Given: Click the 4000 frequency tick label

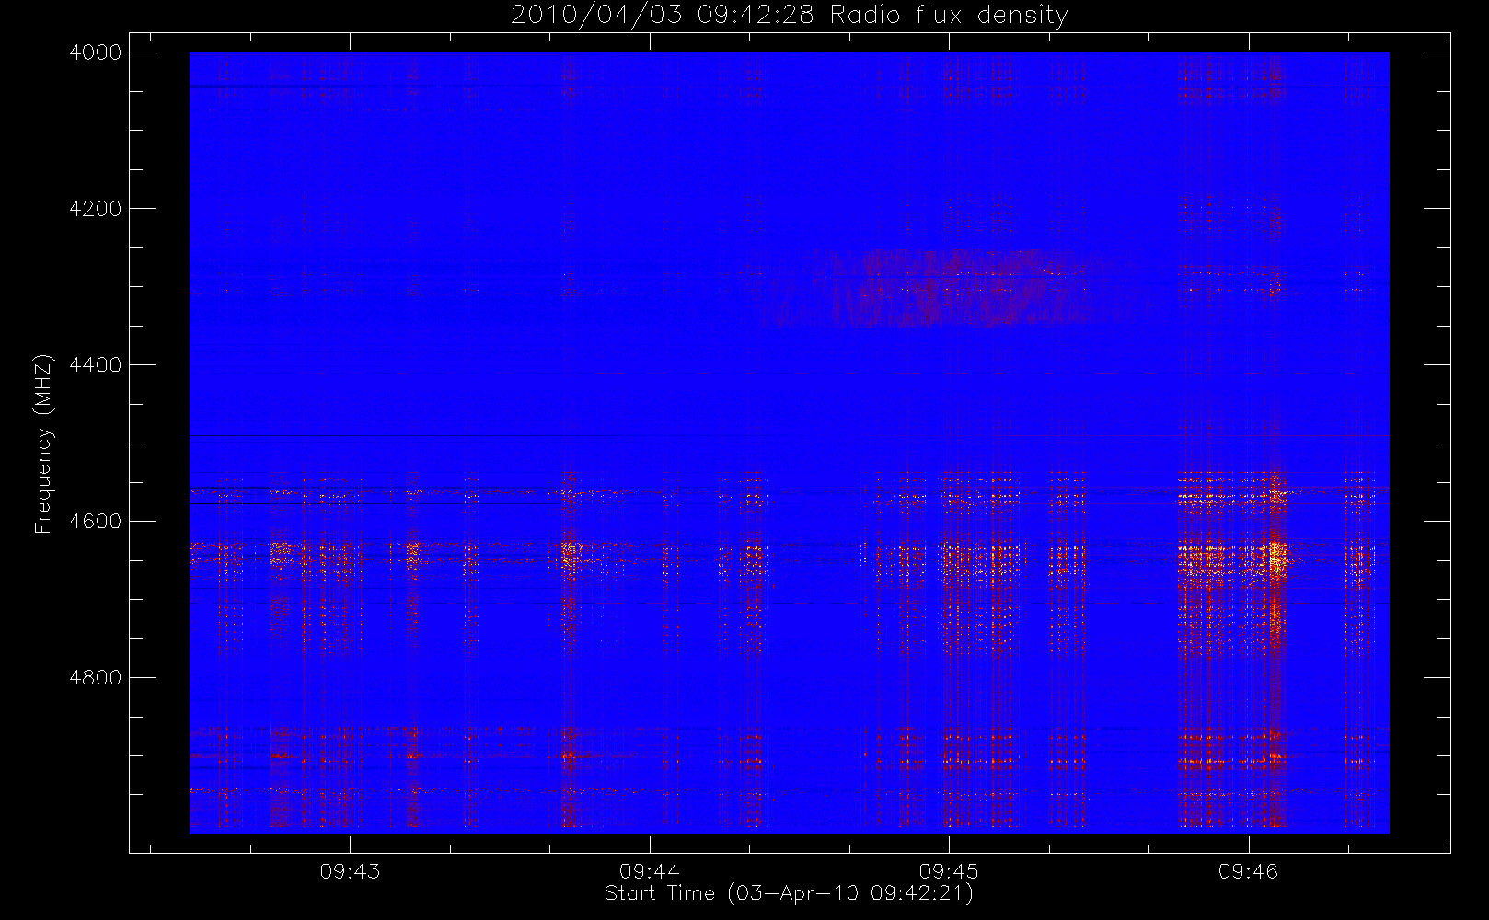Looking at the screenshot, I should pyautogui.click(x=96, y=52).
